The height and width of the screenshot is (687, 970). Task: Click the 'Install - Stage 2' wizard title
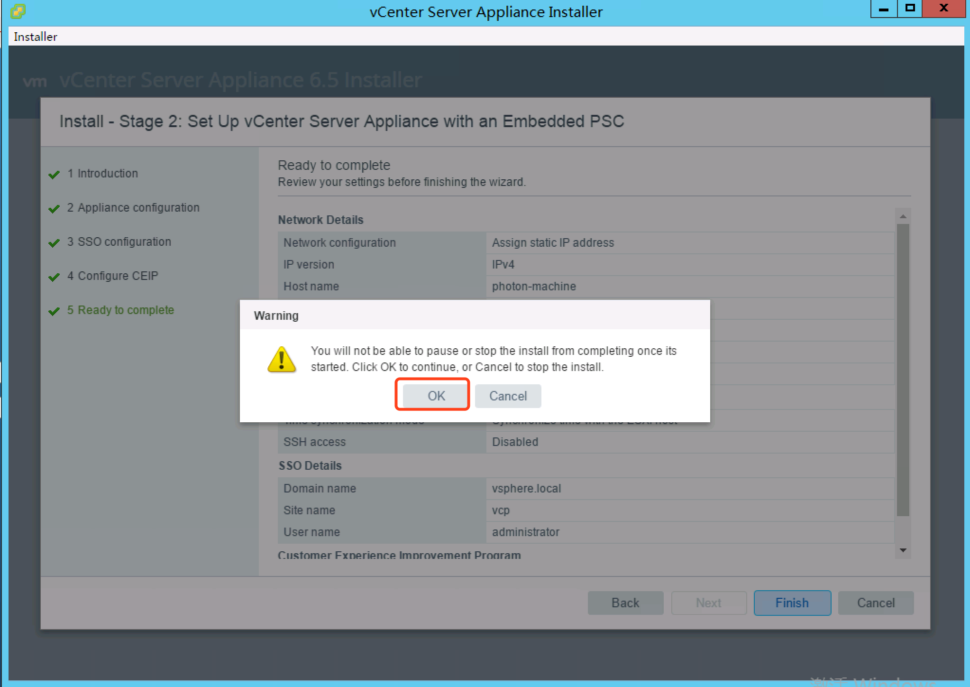[341, 121]
